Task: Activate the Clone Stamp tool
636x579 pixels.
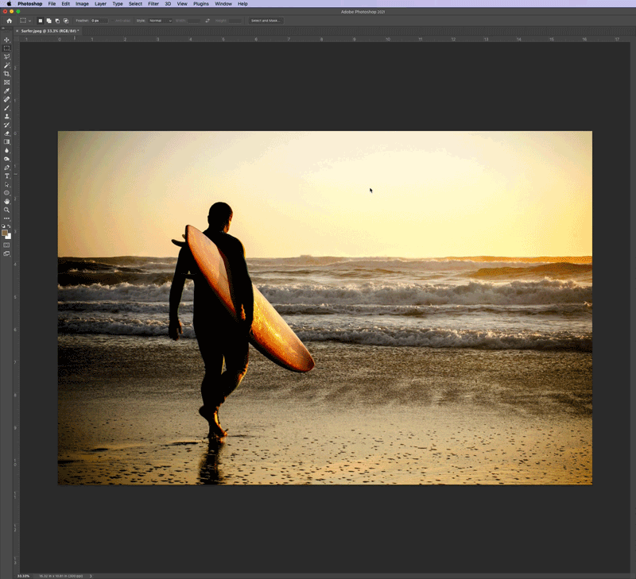Action: pyautogui.click(x=6, y=116)
